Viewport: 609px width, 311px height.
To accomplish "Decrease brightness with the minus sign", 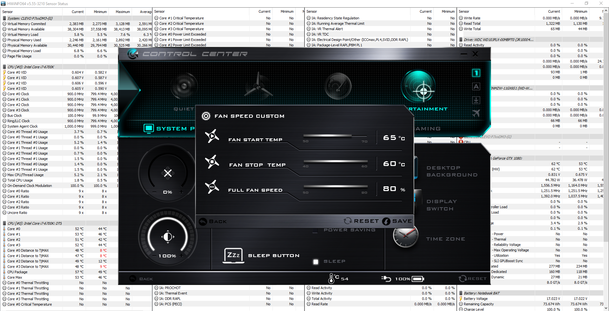I will [x=154, y=255].
